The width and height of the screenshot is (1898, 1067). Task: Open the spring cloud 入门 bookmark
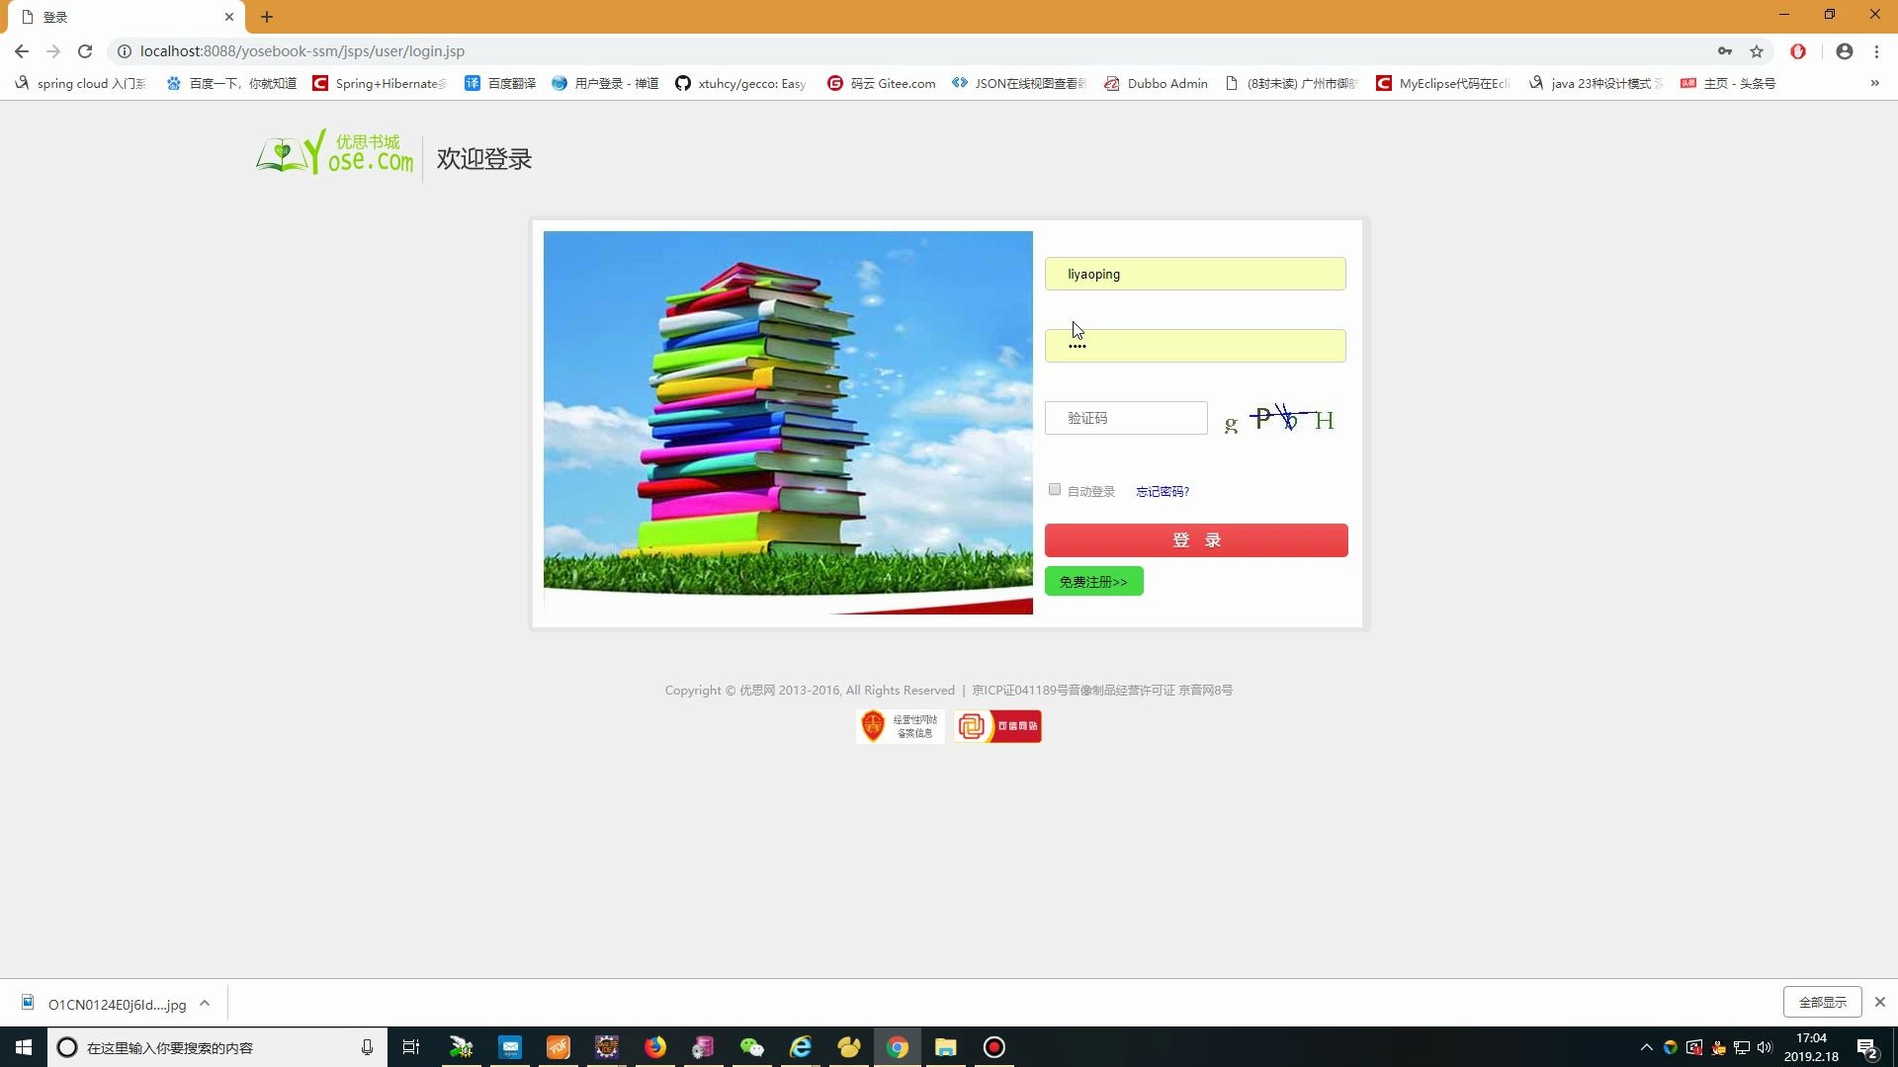(x=80, y=84)
